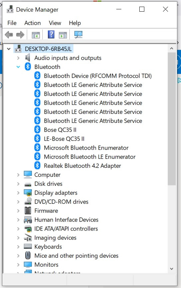Select LE-Bose QC35 II device
Image resolution: width=181 pixels, height=288 pixels.
point(64,139)
